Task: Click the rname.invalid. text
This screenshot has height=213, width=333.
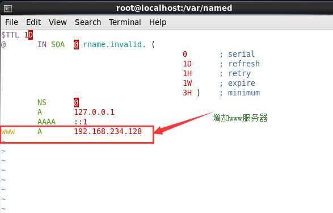Action: pos(114,45)
